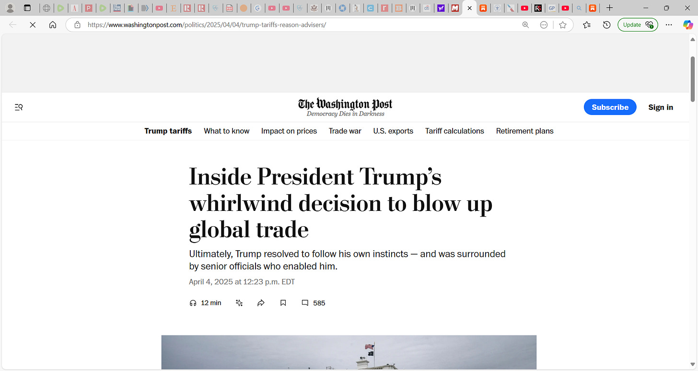Viewport: 698px width, 371px height.
Task: Open the circled-dots icon in the address bar
Action: click(x=544, y=25)
